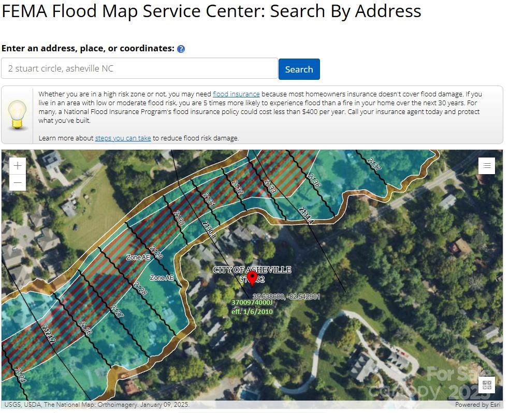Click the USGS orthoimagery attribution text

coord(97,405)
